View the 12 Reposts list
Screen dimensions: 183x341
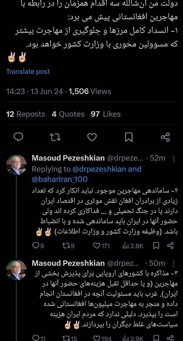25,114
